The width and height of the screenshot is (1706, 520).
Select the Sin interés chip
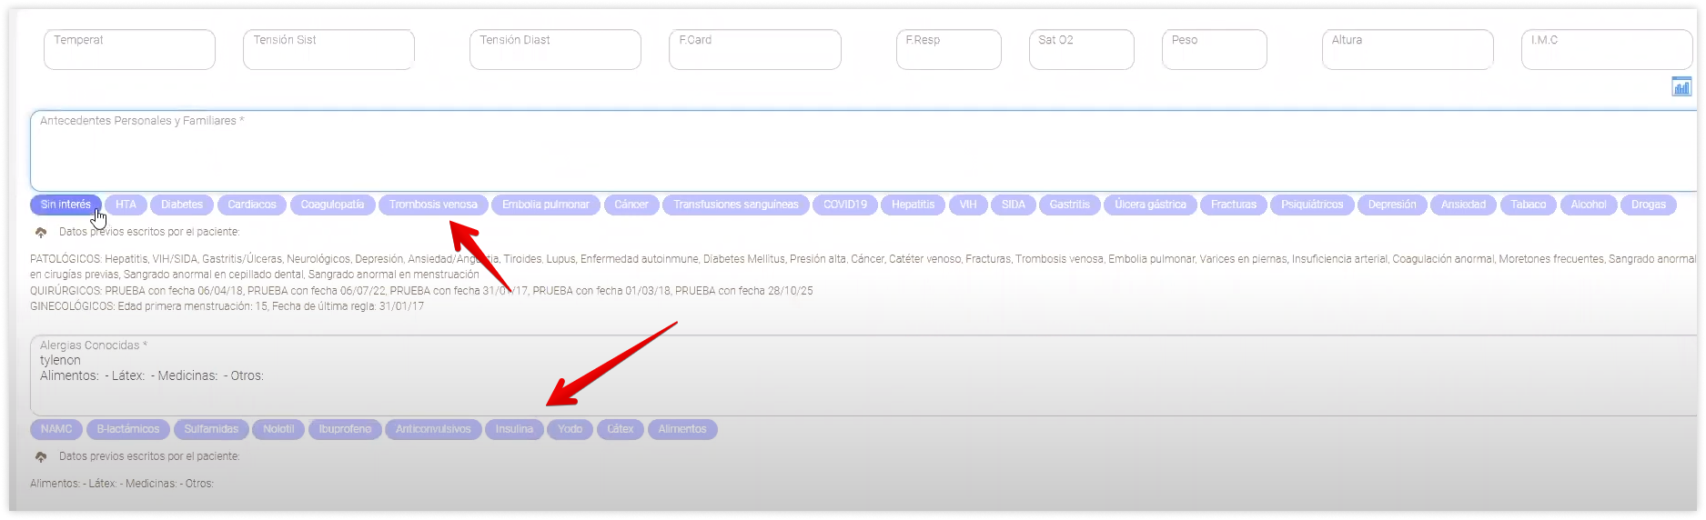click(66, 205)
